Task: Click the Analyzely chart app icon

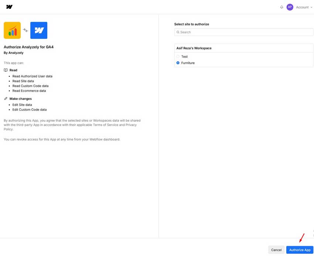Action: 12,30
